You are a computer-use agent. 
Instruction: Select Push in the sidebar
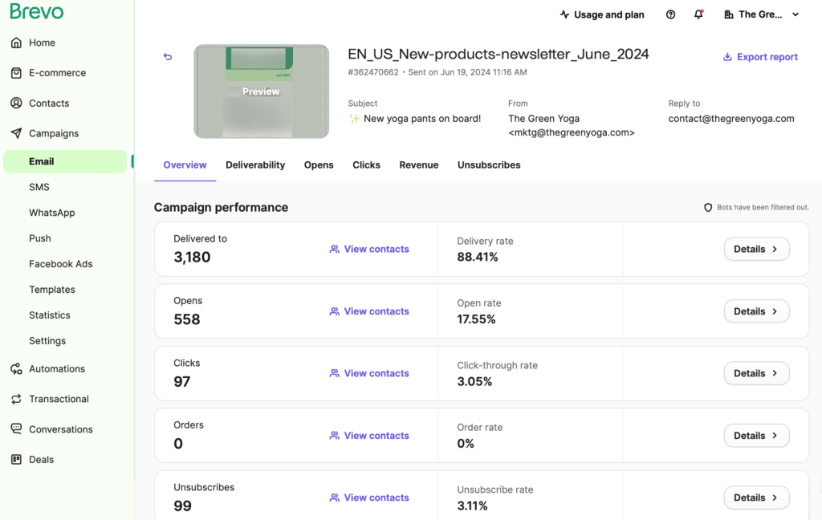40,238
